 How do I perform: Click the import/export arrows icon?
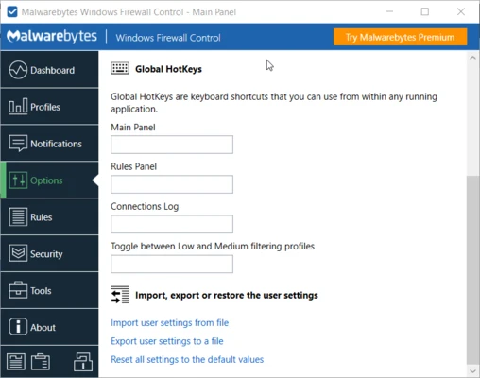pyautogui.click(x=120, y=295)
